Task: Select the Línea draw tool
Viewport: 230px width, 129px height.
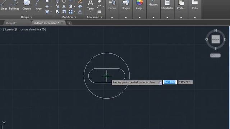Action: click(4, 5)
